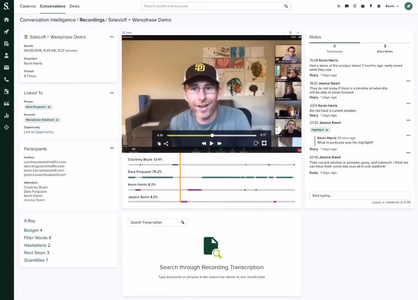Click the Salesloft logo at top left
The height and width of the screenshot is (300, 418).
tap(6, 6)
